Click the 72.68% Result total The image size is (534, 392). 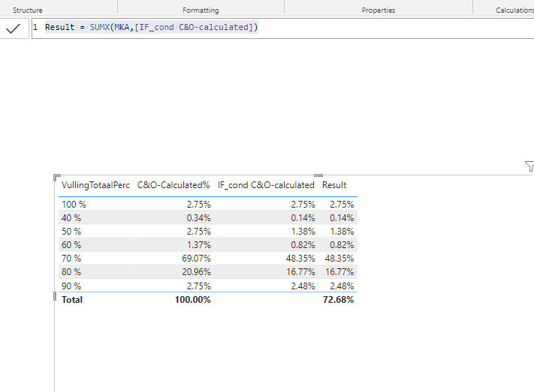pyautogui.click(x=338, y=300)
